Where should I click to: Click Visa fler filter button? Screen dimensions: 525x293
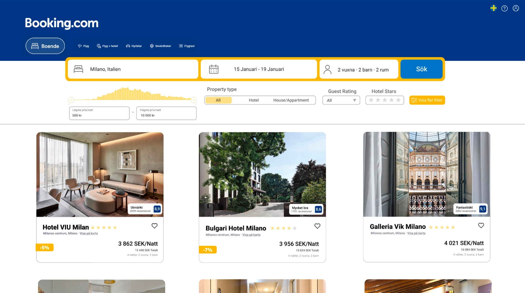pyautogui.click(x=427, y=100)
